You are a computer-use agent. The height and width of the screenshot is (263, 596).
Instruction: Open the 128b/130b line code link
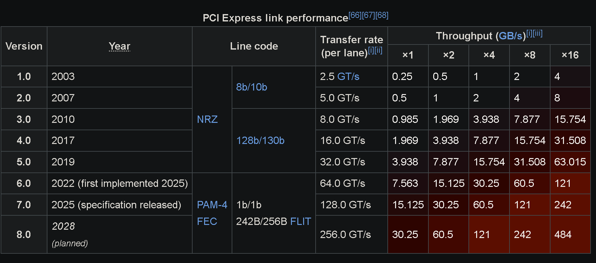click(x=260, y=140)
